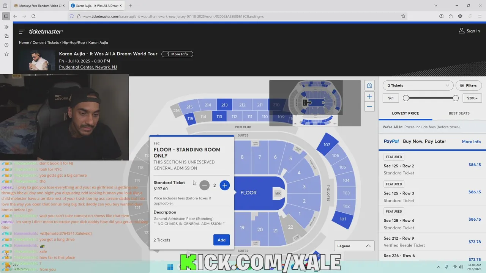Increase ticket quantity with plus button
Viewport: 486px width, 273px height.
pos(225,185)
